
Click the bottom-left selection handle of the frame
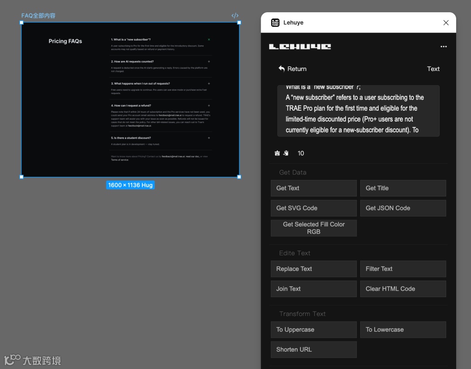click(21, 177)
